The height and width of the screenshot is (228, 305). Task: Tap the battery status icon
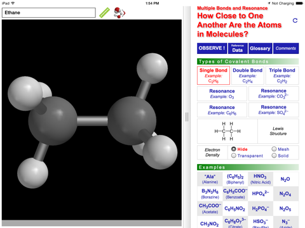pyautogui.click(x=299, y=3)
